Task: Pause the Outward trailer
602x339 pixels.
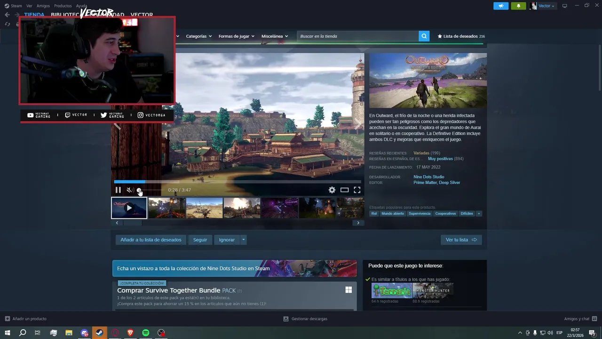Action: (x=118, y=190)
